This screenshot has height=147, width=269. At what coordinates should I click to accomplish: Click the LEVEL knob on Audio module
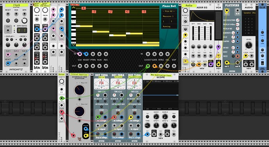pos(249,45)
